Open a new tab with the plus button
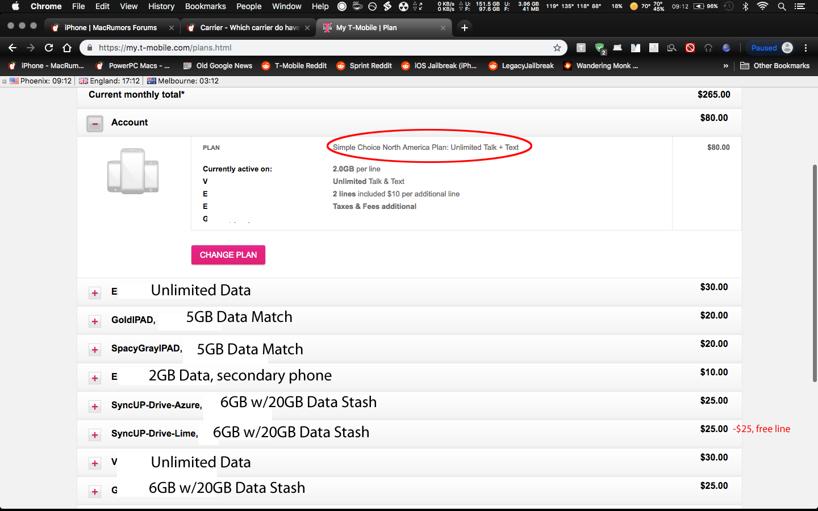Screen dimensions: 818x511 pos(465,27)
